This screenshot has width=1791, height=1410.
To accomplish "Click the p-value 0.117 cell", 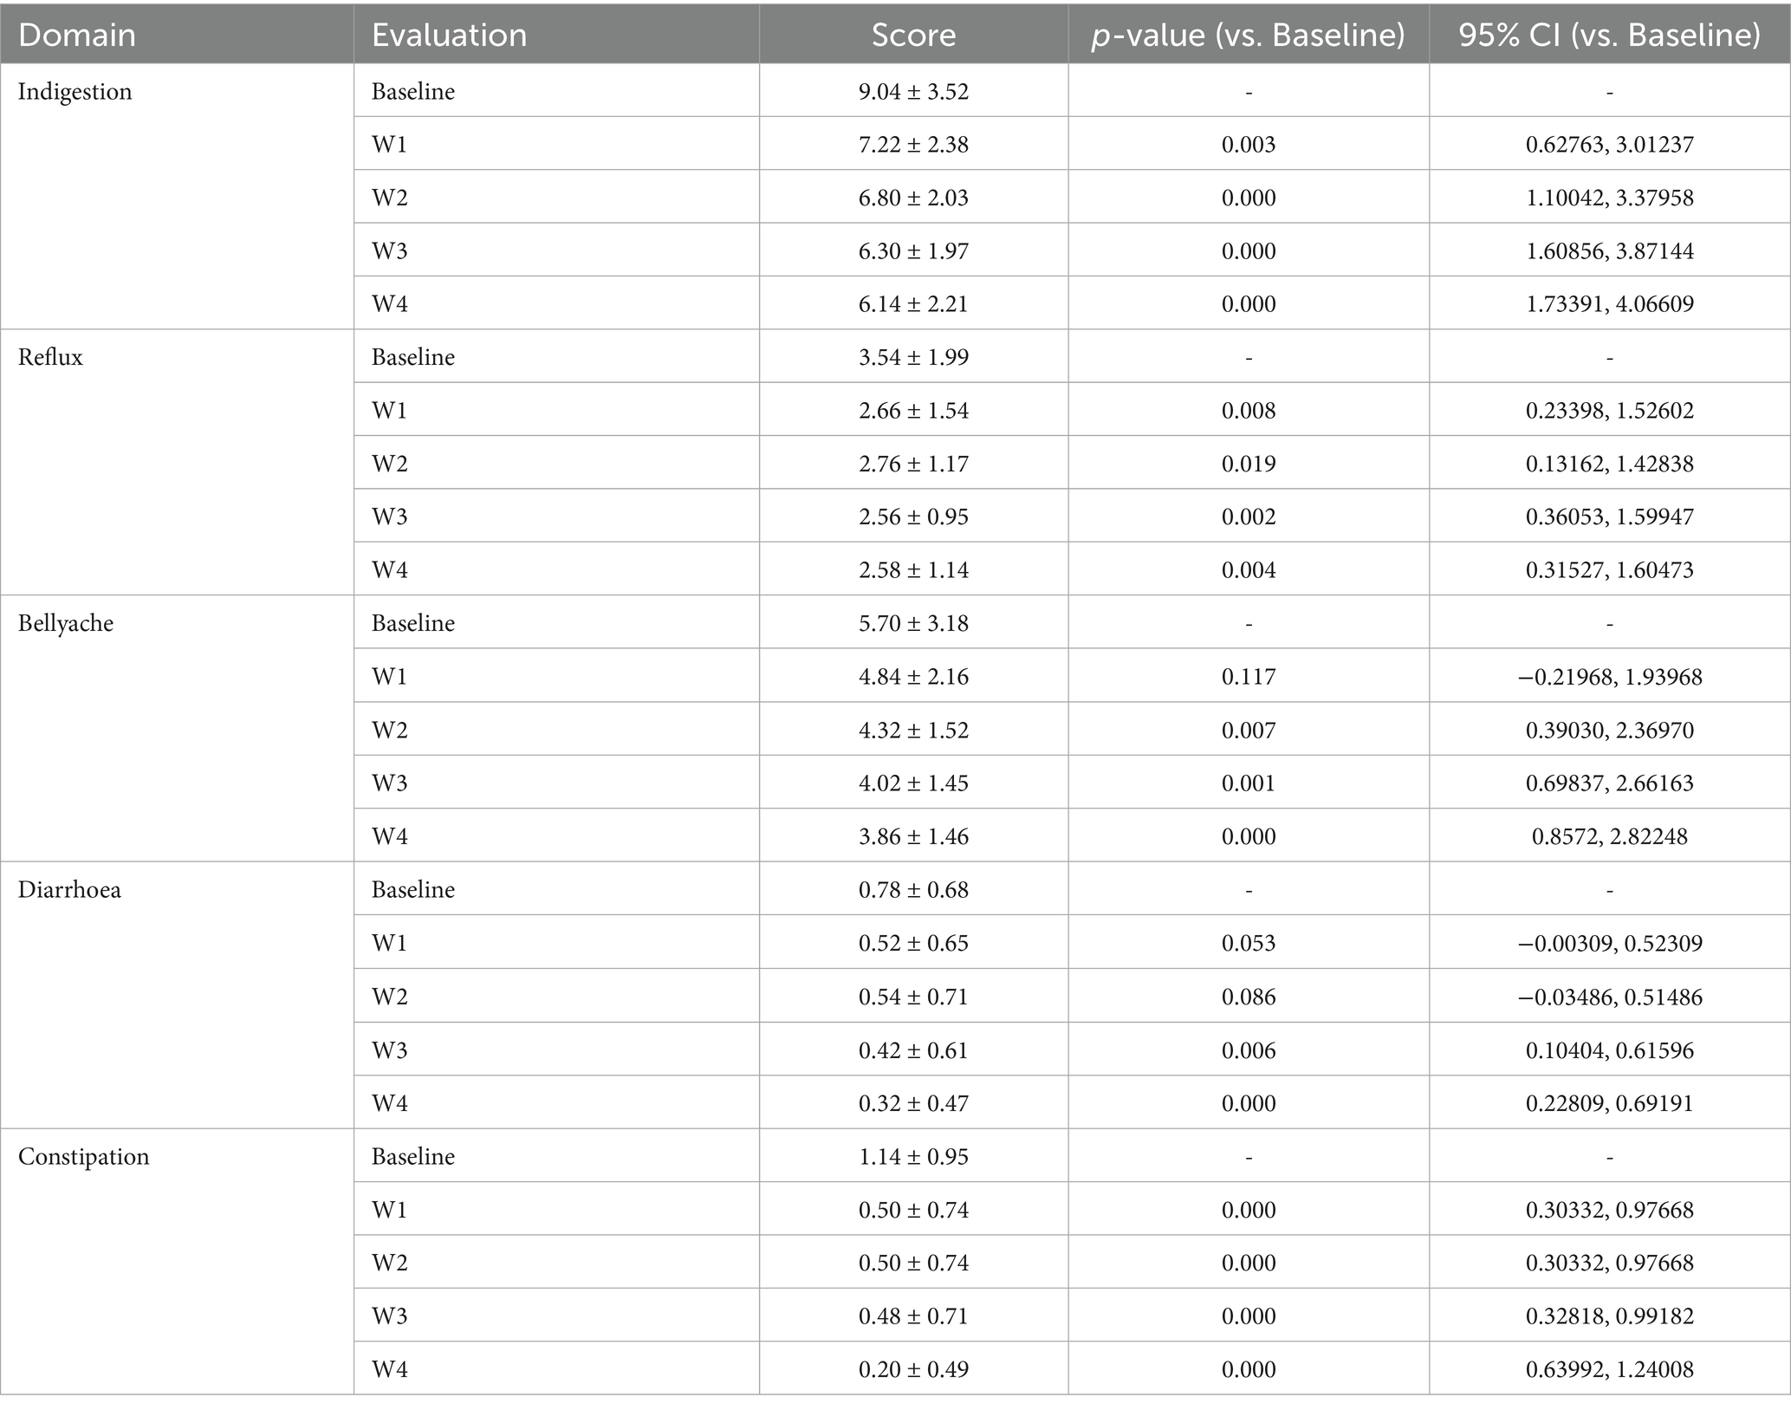I will (x=1248, y=677).
